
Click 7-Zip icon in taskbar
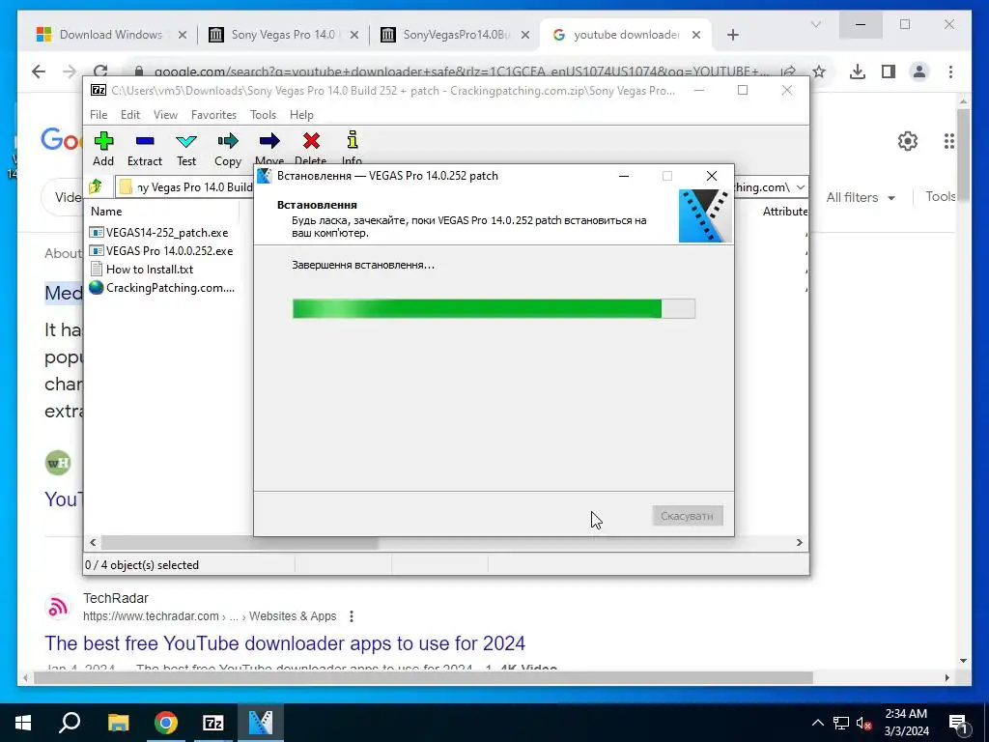pos(213,723)
